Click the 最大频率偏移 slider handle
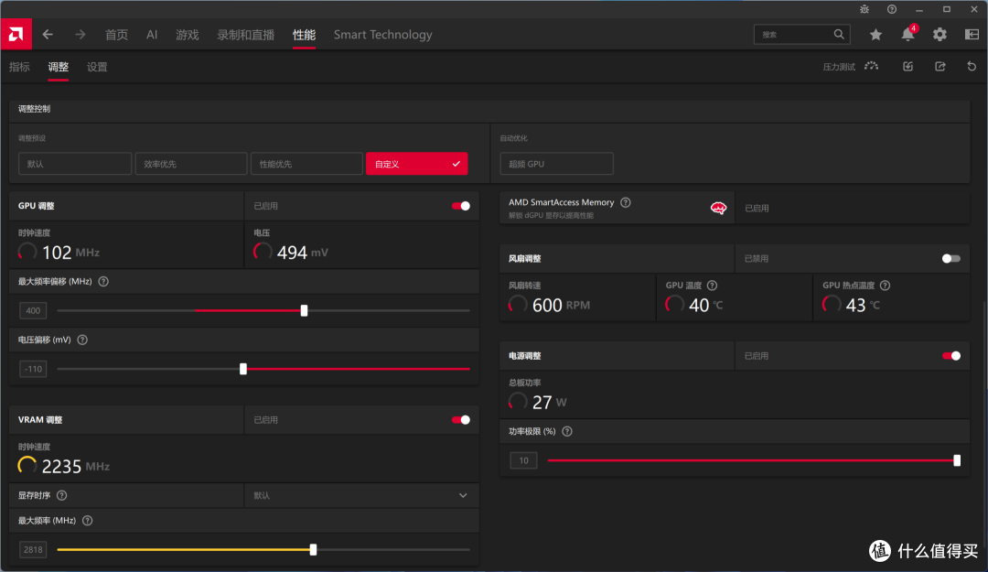Viewport: 988px width, 572px height. 305,310
